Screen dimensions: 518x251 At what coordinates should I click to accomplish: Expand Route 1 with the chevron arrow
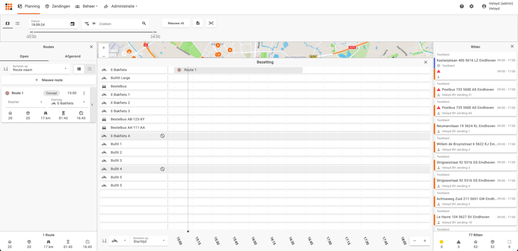(x=92, y=104)
